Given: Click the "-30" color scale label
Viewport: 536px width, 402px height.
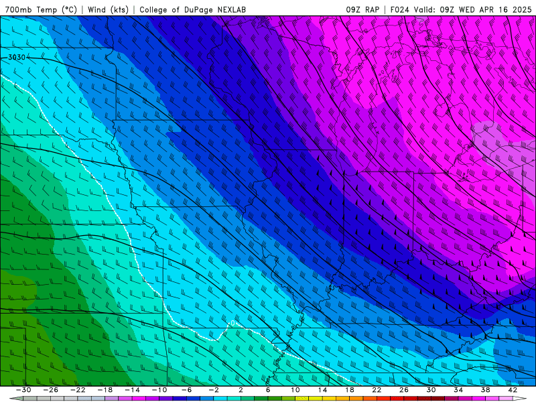Looking at the screenshot, I should point(23,390).
